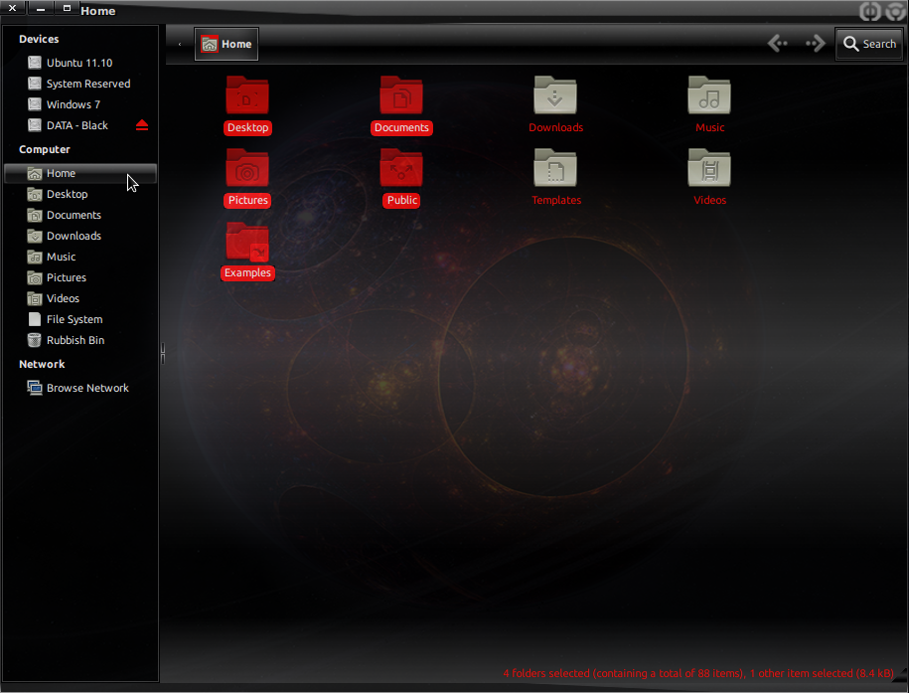Image resolution: width=909 pixels, height=693 pixels.
Task: Open Rubbish Bin in the sidebar
Action: pos(80,340)
